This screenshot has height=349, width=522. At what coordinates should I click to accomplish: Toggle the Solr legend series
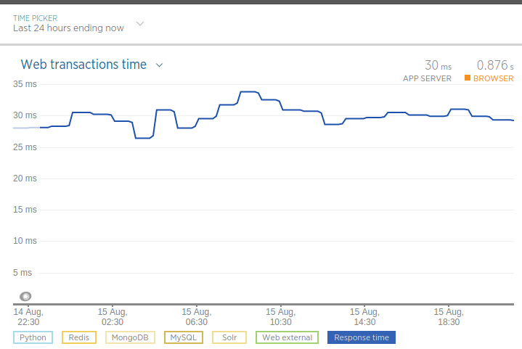click(229, 337)
